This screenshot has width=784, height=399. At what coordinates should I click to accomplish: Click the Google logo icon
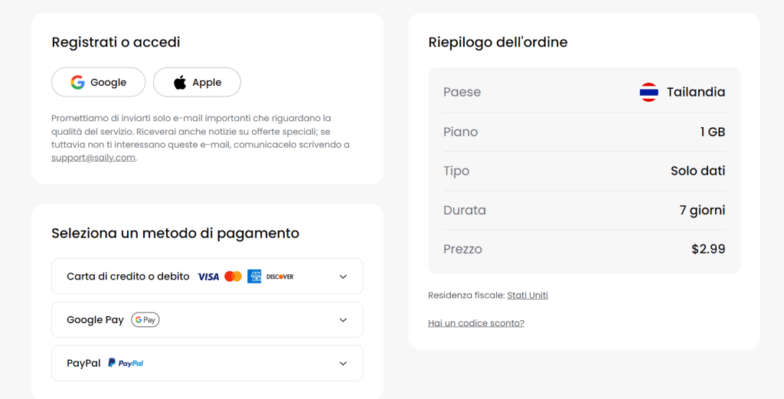(x=77, y=83)
